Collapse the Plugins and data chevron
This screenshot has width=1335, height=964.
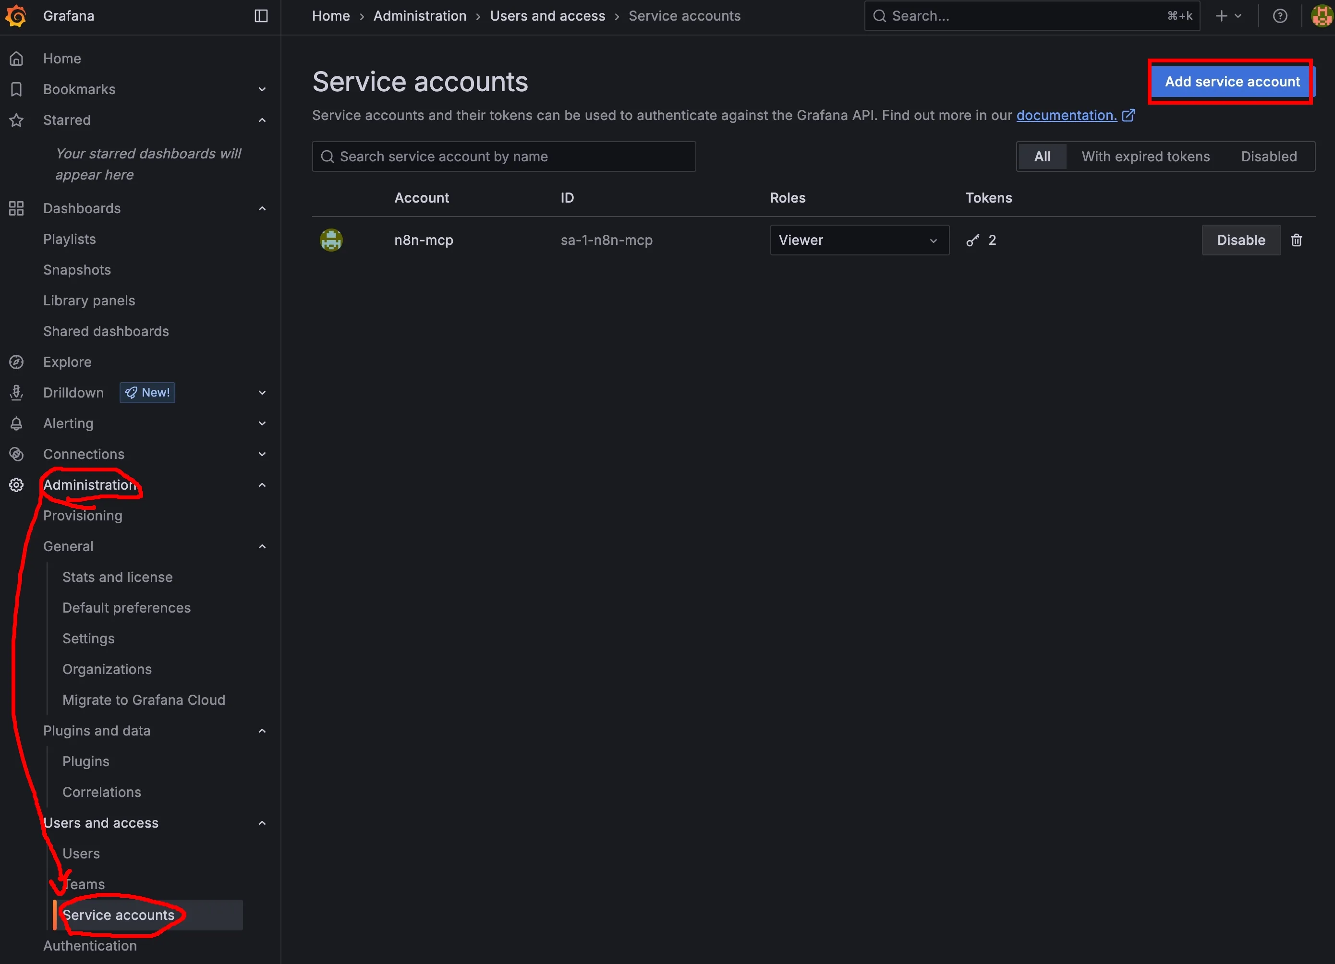263,730
